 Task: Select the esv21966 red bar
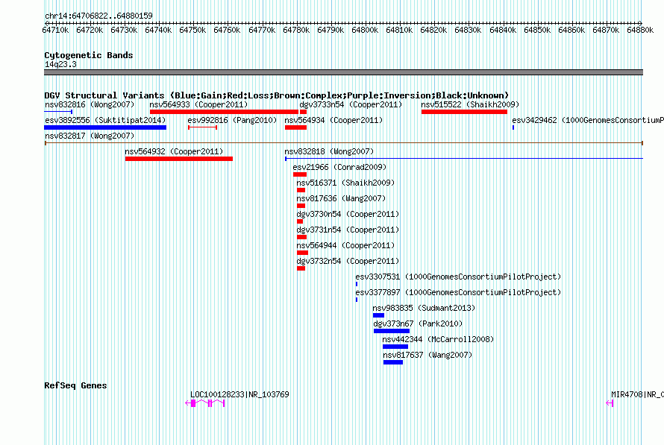300,174
